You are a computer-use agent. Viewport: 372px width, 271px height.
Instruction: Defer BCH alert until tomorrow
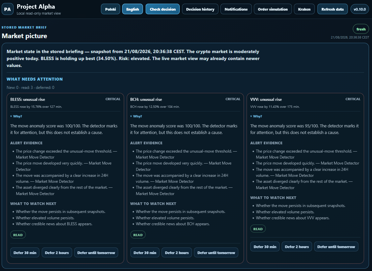click(216, 253)
